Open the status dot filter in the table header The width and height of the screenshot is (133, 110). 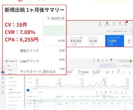pyautogui.click(x=31, y=97)
